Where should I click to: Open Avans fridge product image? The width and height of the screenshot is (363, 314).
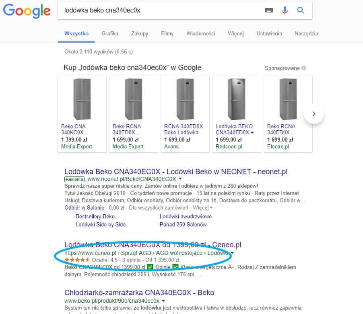pos(185,99)
